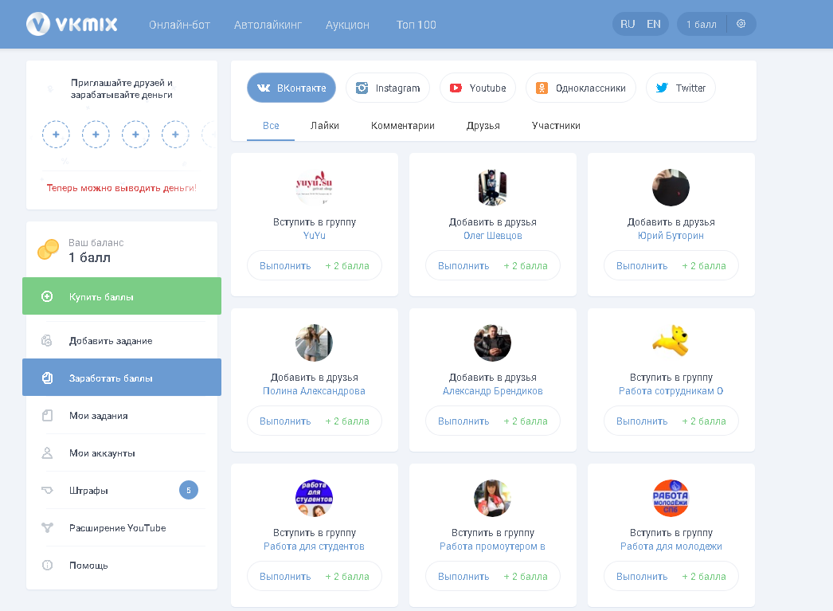The height and width of the screenshot is (611, 833).
Task: Open the Полина Александрова name link
Action: coord(314,390)
